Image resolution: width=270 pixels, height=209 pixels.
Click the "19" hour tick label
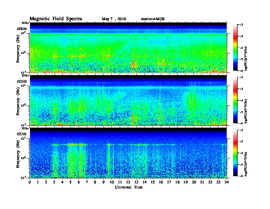(x=185, y=182)
